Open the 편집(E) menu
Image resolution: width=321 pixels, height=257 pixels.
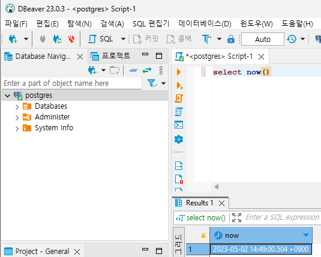click(x=47, y=24)
